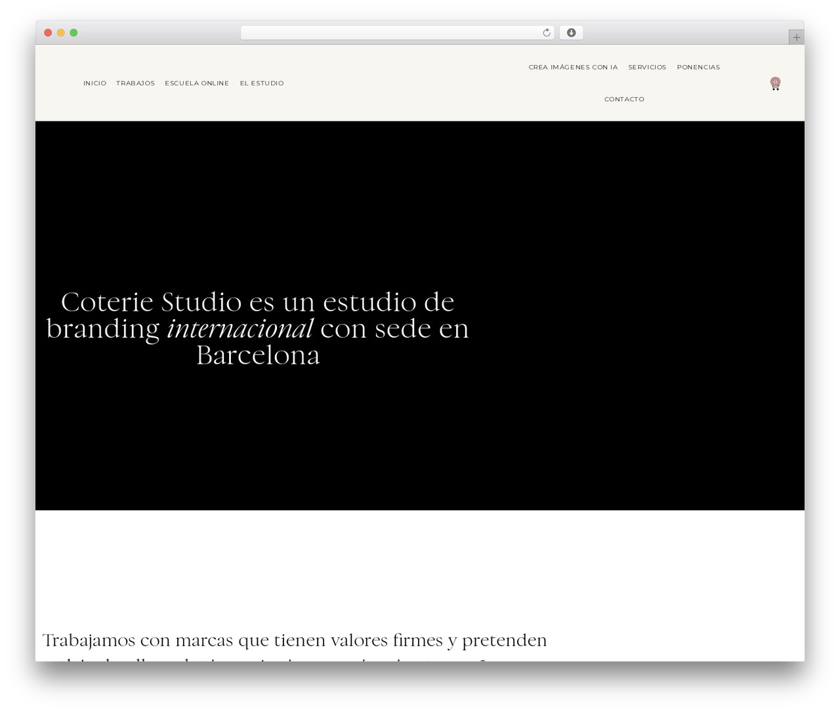Open the ESCUELA ONLINE menu item

click(x=197, y=83)
